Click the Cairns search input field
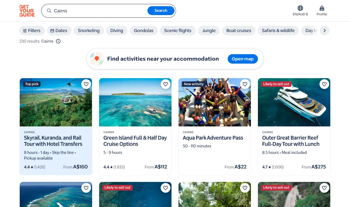Image resolution: width=350 pixels, height=207 pixels. (100, 11)
